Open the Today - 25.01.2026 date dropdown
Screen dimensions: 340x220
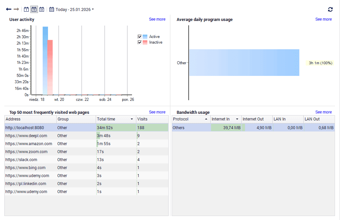point(75,9)
